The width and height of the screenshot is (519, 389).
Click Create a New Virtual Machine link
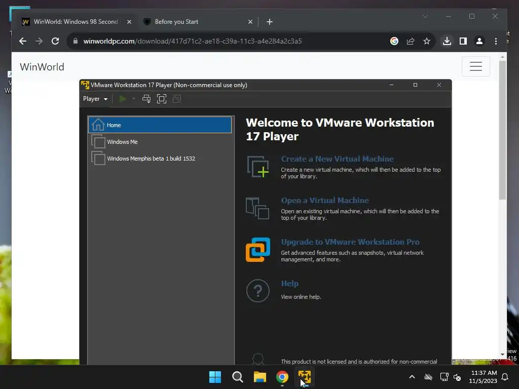[x=337, y=159]
